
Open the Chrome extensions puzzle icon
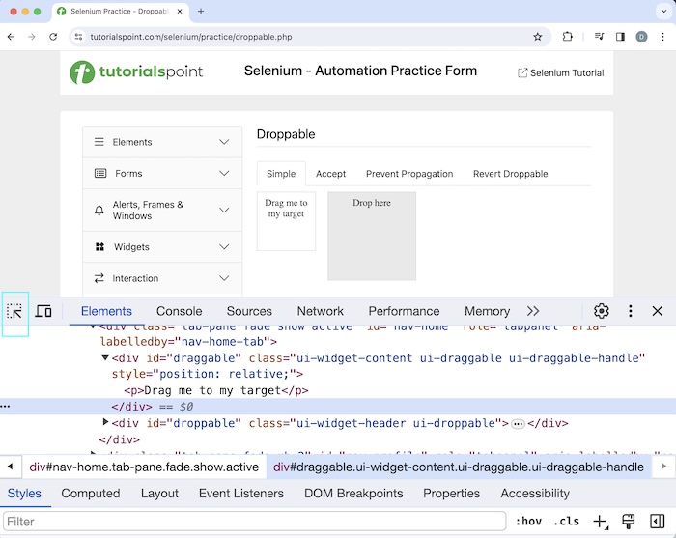568,37
